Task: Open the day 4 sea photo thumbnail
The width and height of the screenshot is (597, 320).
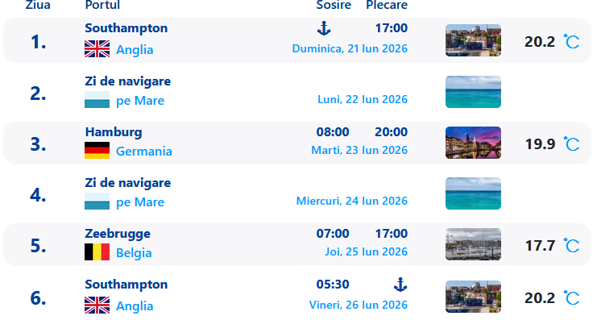Action: click(x=473, y=193)
